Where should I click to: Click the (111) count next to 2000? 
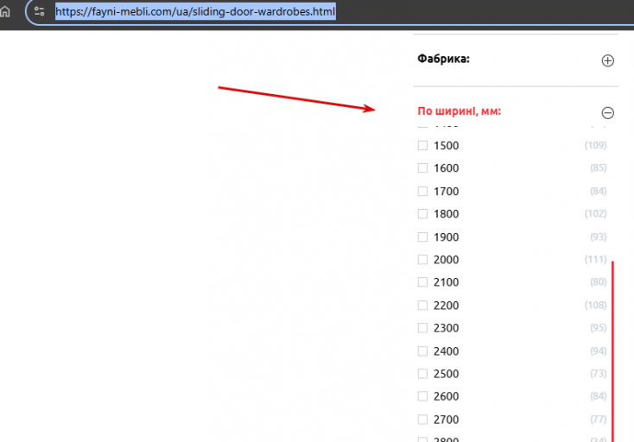[596, 259]
